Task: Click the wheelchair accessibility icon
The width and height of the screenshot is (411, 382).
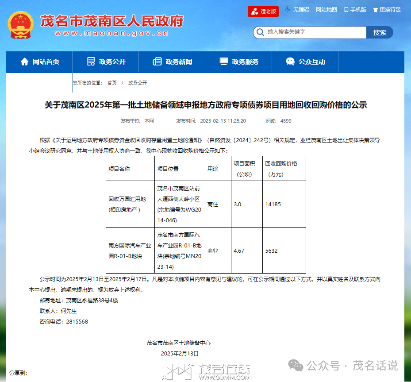Action: tap(288, 9)
